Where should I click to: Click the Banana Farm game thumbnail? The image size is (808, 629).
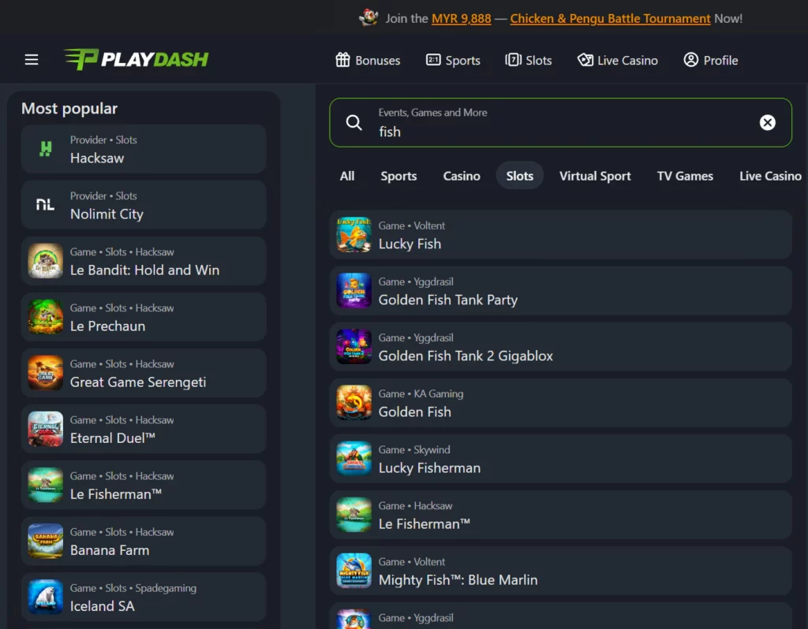pos(45,542)
